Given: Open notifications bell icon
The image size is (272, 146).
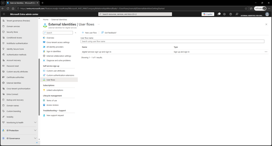Looking at the screenshot, I should pyautogui.click(x=219, y=14).
